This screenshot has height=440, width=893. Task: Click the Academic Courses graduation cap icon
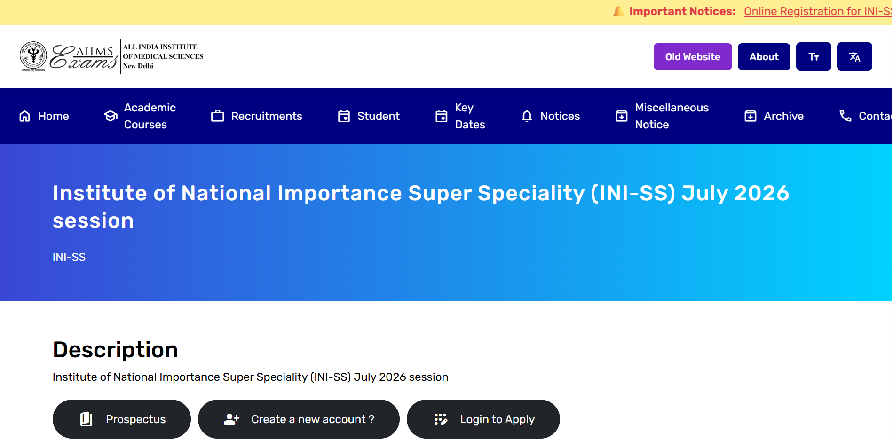tap(111, 116)
